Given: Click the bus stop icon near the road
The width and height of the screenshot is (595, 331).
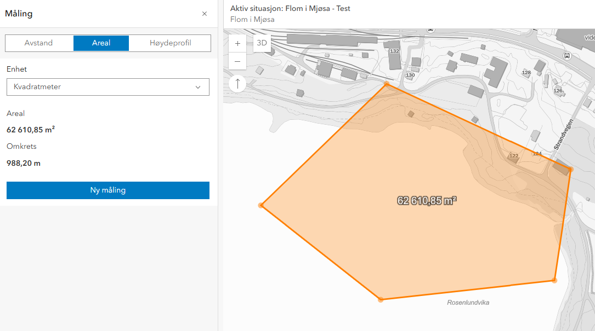Looking at the screenshot, I should pyautogui.click(x=567, y=56).
